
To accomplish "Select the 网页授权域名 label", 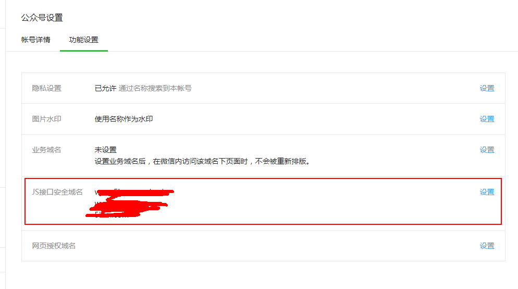I will (x=54, y=246).
